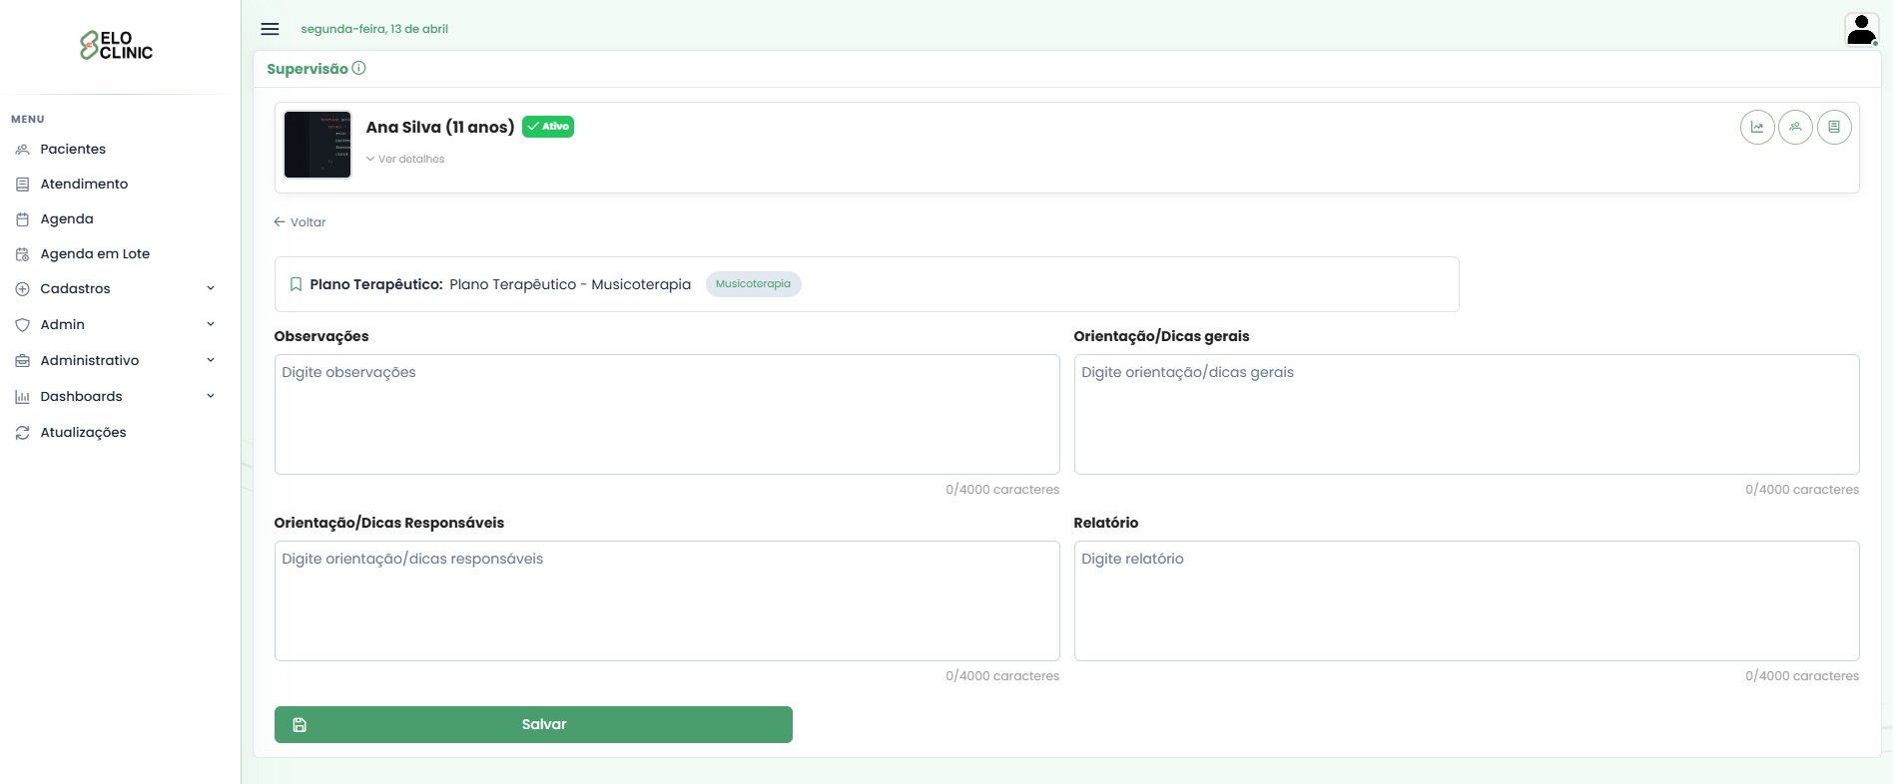Viewport: 1893px width, 784px height.
Task: Expand the Admin submenu
Action: coord(115,325)
